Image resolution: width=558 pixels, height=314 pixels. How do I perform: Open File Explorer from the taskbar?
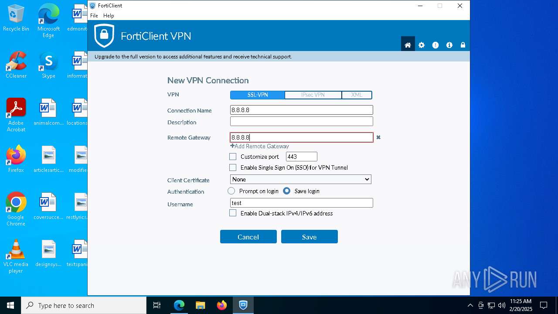point(200,305)
